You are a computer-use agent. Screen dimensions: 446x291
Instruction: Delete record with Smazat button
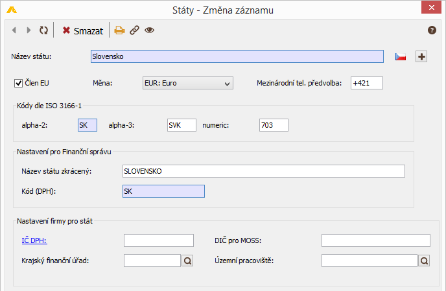83,30
